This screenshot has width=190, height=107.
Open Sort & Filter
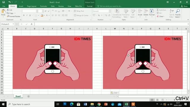[172, 13]
